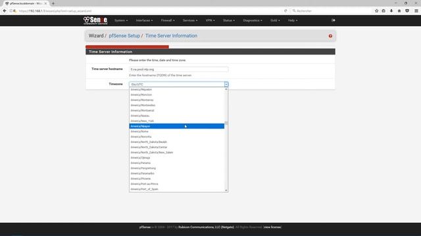Click the pfSense footer link

point(145,227)
